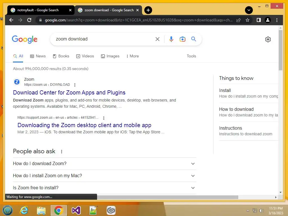
Task: Click the vertical scrollbar thumb
Action: click(280, 50)
